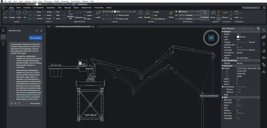Toggle the layer freeze sun icon
The image size is (267, 128).
tap(106, 12)
